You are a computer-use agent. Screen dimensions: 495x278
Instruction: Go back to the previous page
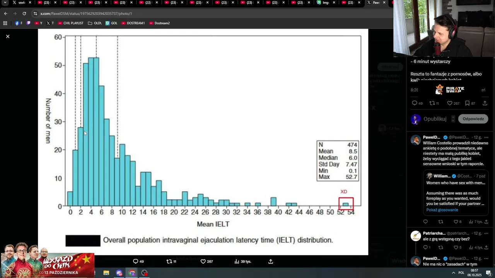(6, 14)
